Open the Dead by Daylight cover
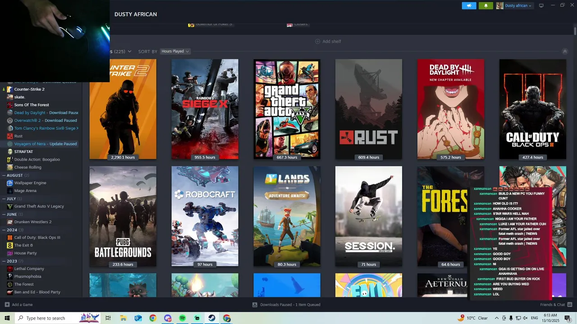The height and width of the screenshot is (324, 577). 451,109
